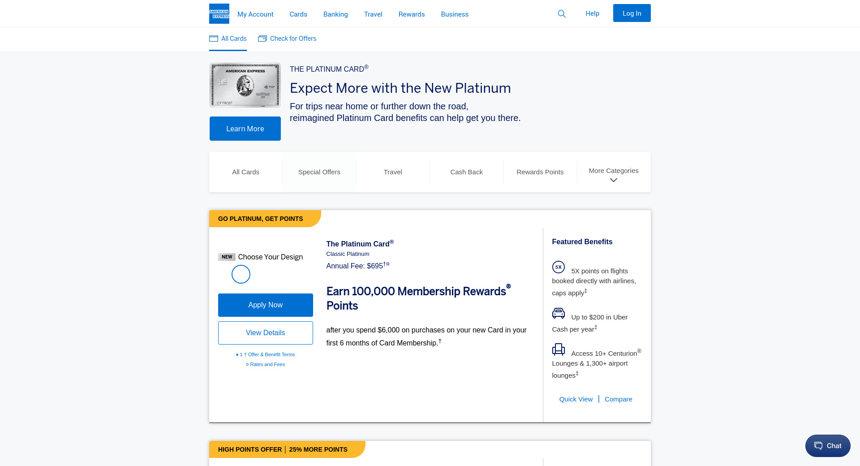
Task: Select the circular card design option
Action: 241,274
